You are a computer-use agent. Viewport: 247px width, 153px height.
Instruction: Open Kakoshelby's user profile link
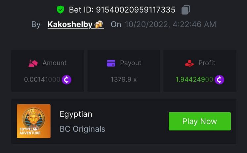pyautogui.click(x=70, y=25)
